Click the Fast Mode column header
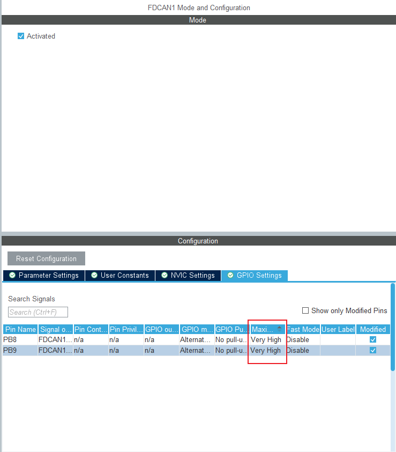This screenshot has width=396, height=452. coord(303,329)
